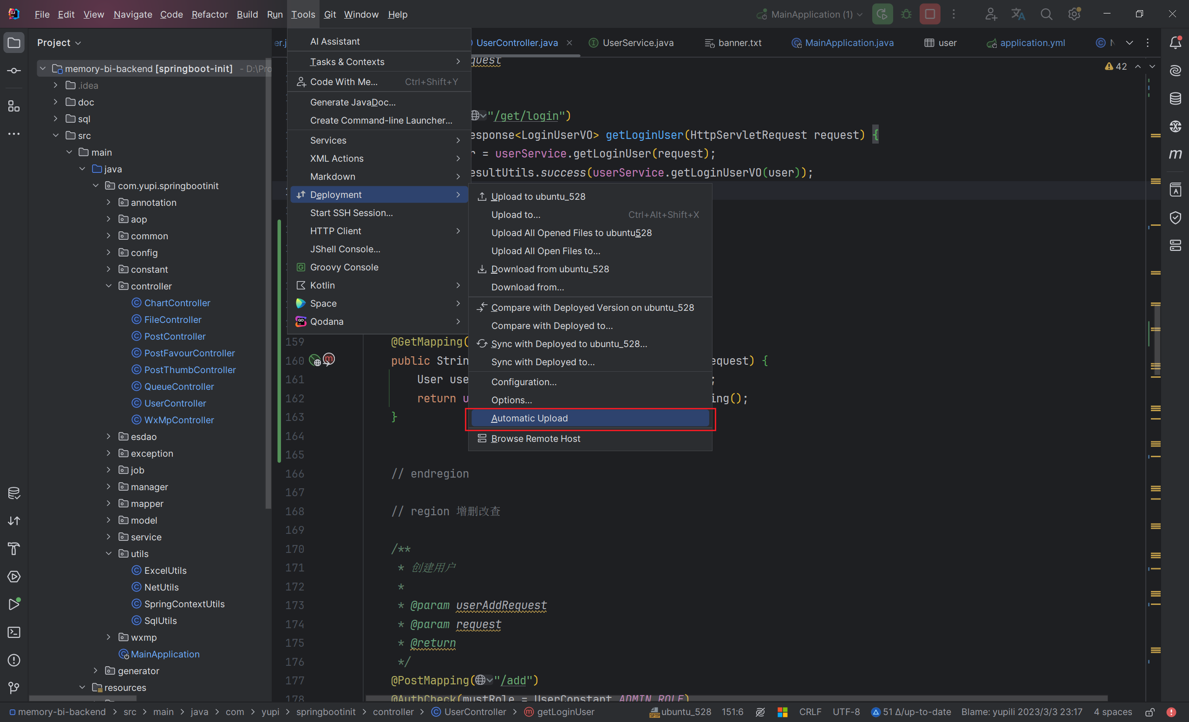
Task: Click the UTF-8 encoding widget
Action: coord(846,712)
